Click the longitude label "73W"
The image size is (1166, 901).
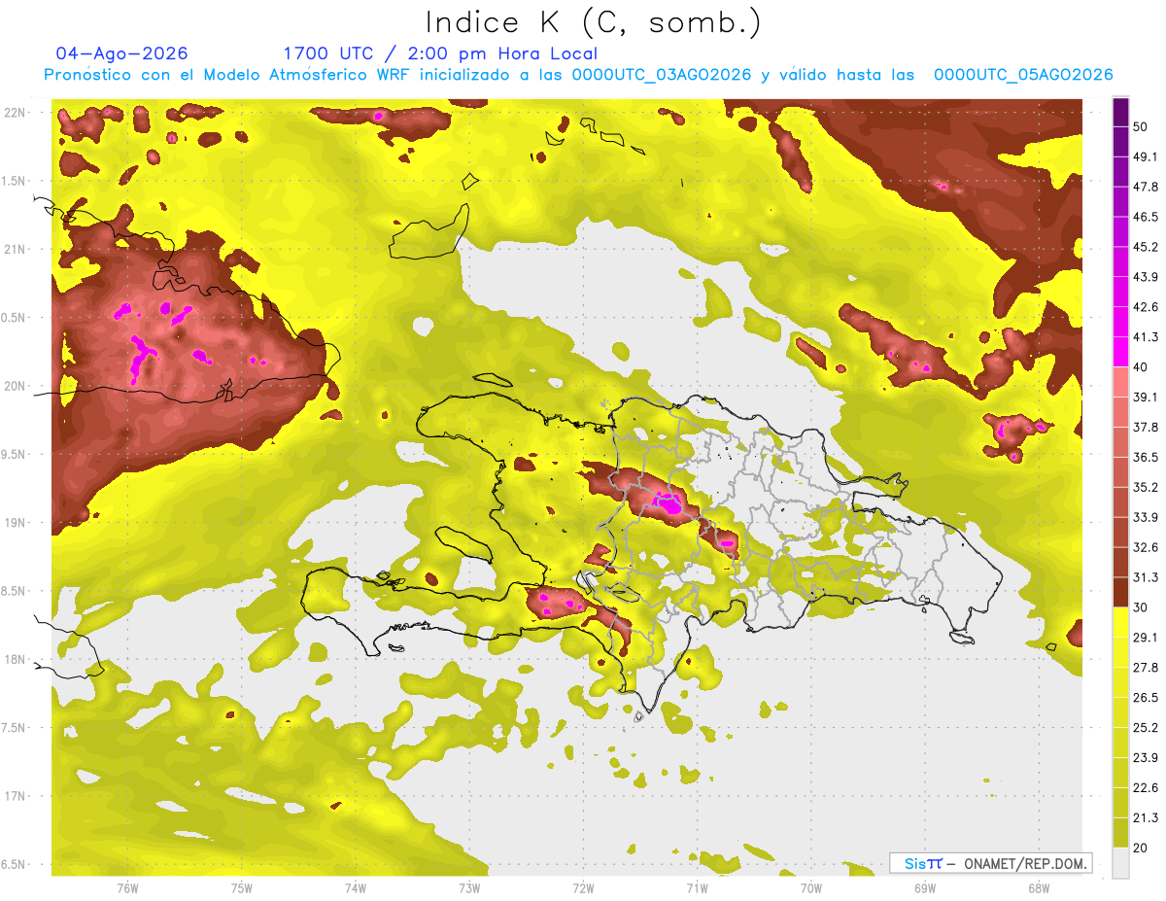469,888
